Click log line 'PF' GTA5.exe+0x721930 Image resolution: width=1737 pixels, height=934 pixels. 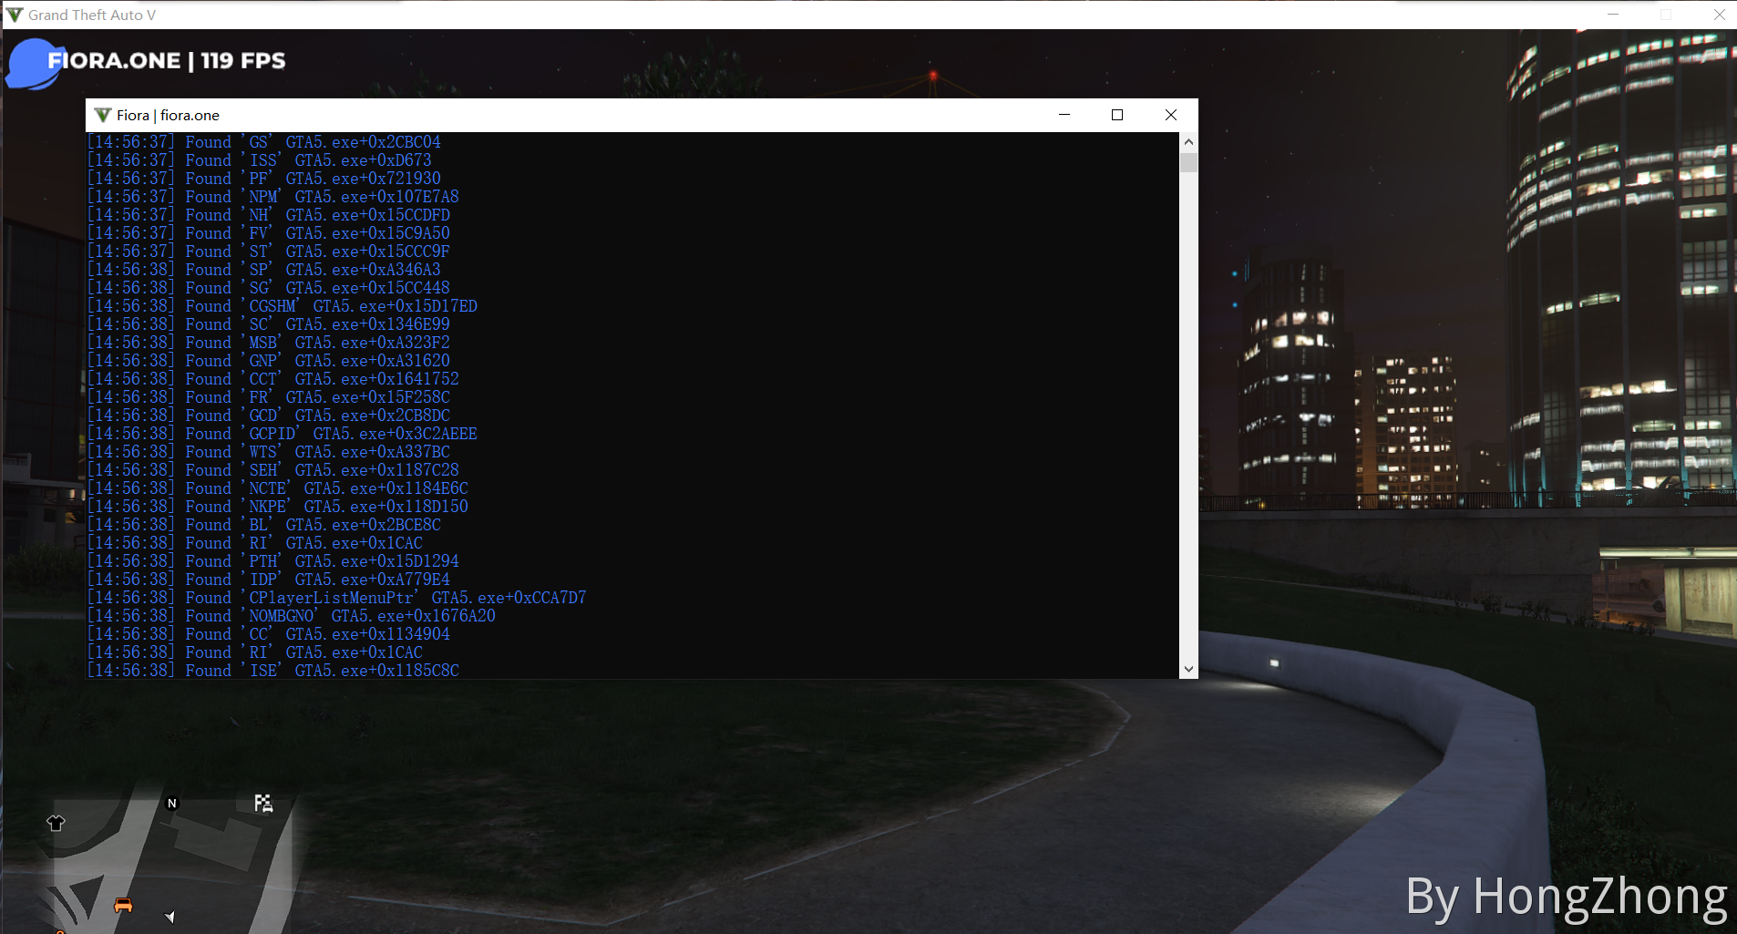click(x=264, y=179)
